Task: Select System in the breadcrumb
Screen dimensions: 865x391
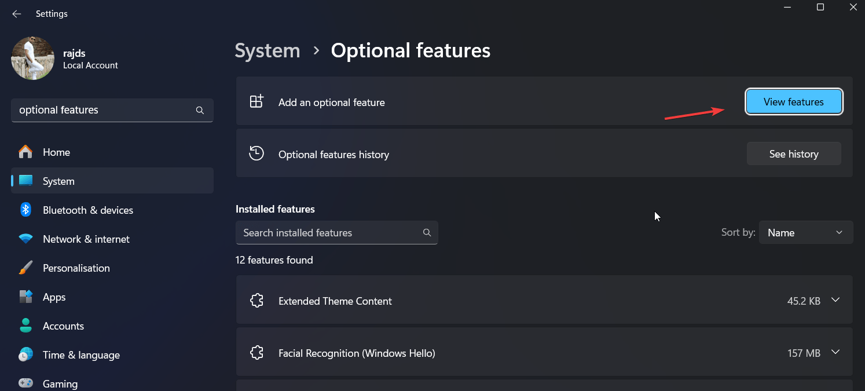Action: [x=267, y=50]
